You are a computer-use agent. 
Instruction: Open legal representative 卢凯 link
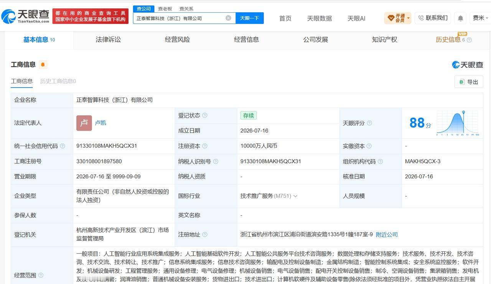coord(101,123)
